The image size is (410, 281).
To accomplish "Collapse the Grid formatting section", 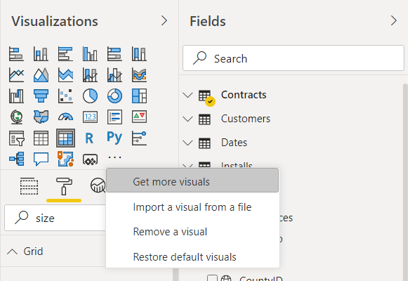I will pyautogui.click(x=13, y=251).
